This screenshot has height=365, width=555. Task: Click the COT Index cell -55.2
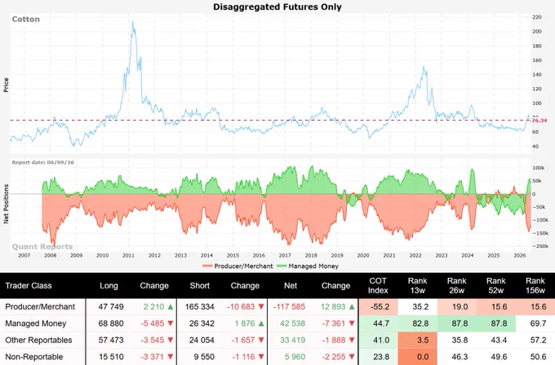[380, 306]
